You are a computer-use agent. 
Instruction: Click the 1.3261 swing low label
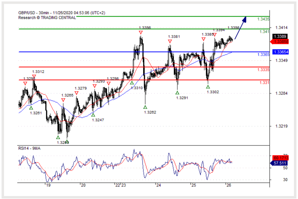36,113
